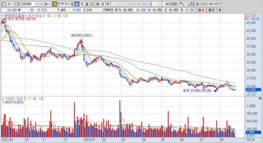Image resolution: width=263 pixels, height=143 pixels.
Task: Select the 20 interval button
Action: coord(134,4)
